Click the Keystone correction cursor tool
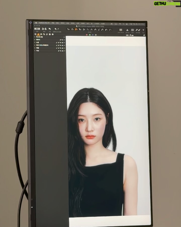 pyautogui.click(x=88, y=29)
